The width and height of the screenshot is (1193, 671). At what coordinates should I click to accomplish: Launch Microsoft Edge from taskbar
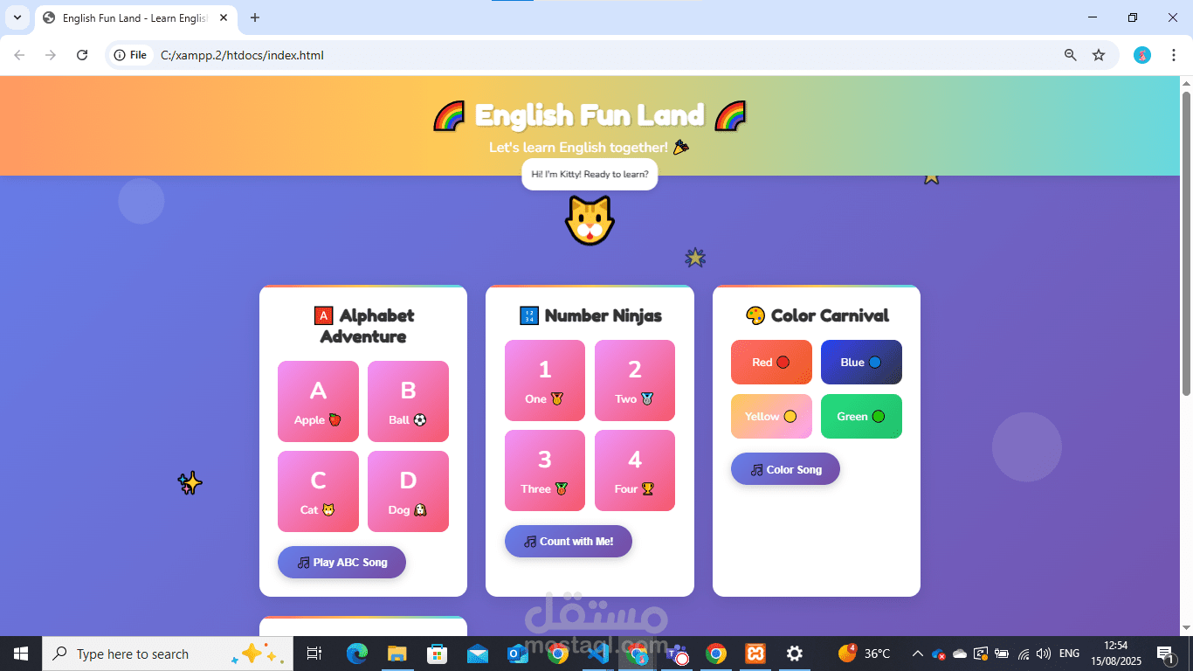point(357,654)
